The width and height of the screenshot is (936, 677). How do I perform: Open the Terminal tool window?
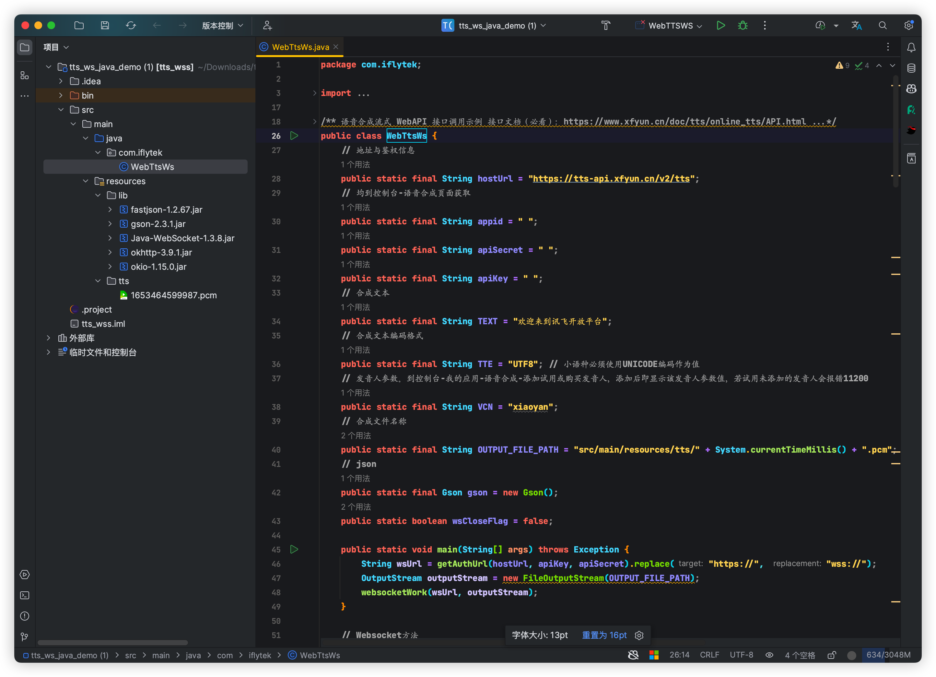click(x=25, y=595)
